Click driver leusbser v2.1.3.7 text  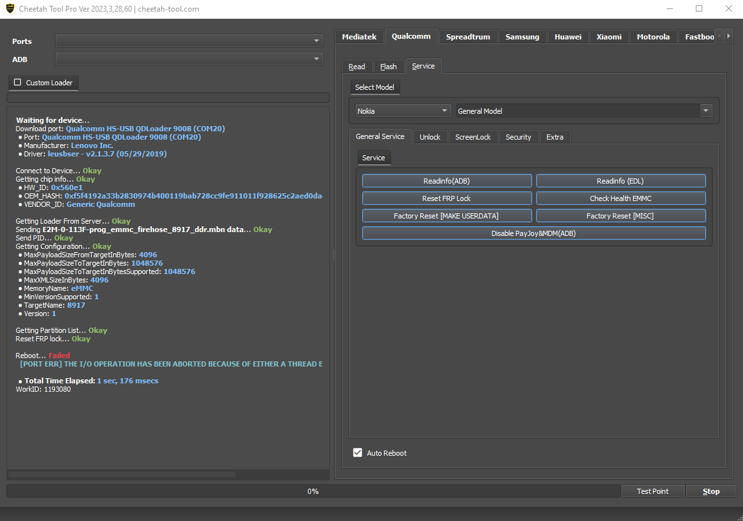tap(107, 154)
